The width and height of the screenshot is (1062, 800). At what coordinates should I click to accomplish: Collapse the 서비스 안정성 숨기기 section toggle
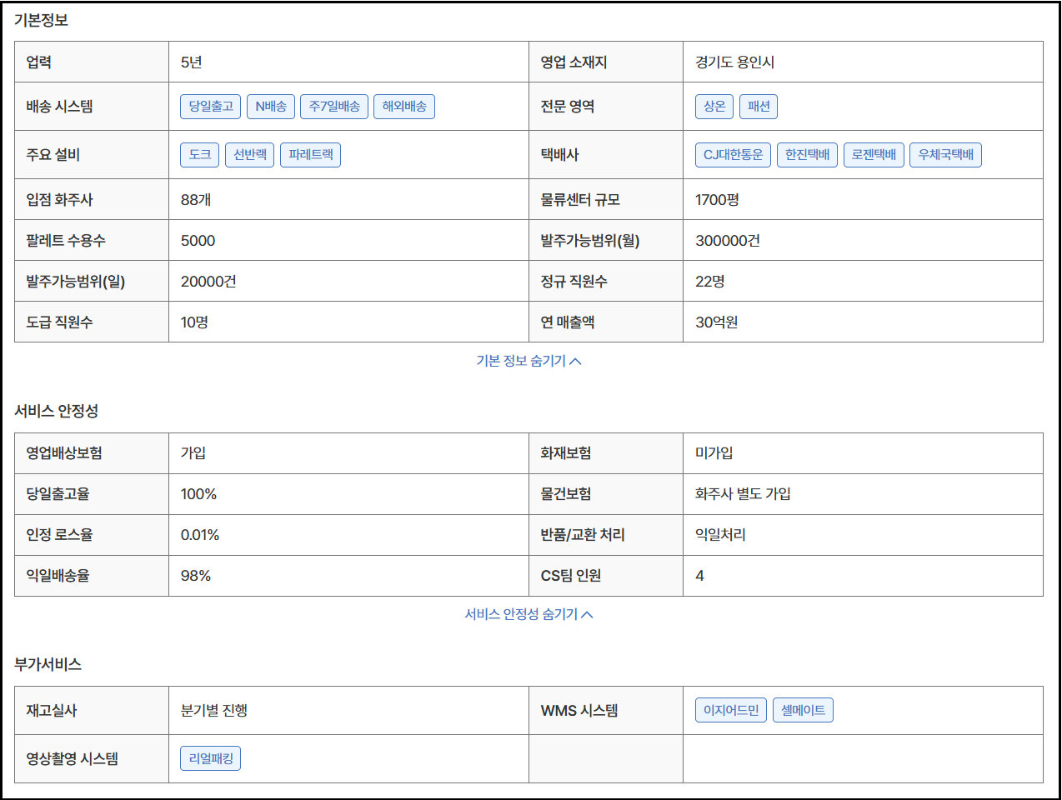click(x=529, y=614)
